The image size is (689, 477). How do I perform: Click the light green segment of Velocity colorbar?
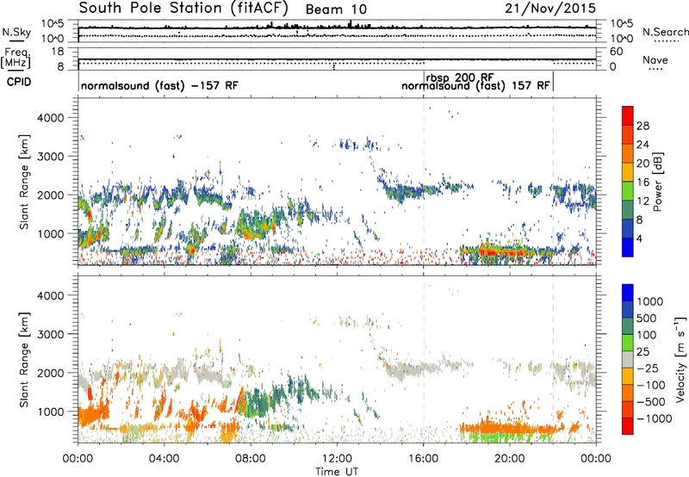coord(628,343)
